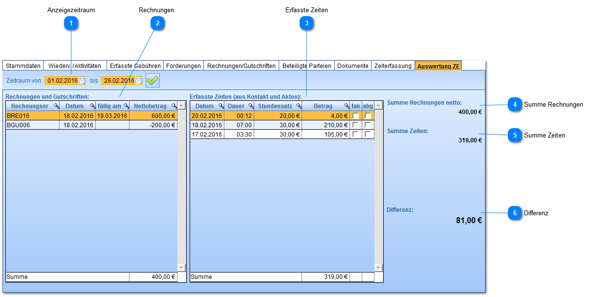Click the 210,00 € Betrag cell

pyautogui.click(x=326, y=125)
